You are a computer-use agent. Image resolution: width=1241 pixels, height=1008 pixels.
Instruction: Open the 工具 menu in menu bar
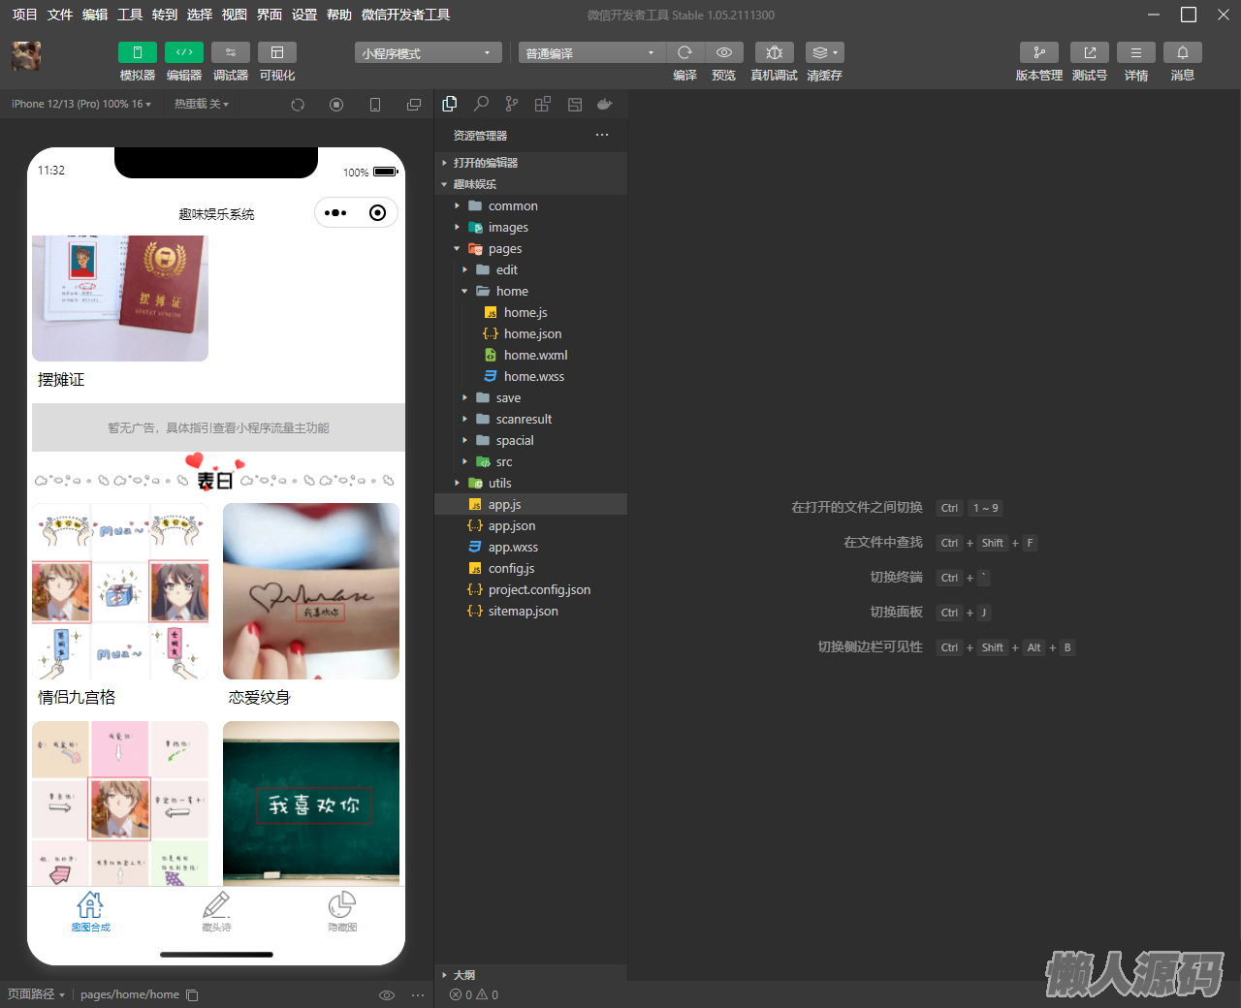click(x=130, y=15)
